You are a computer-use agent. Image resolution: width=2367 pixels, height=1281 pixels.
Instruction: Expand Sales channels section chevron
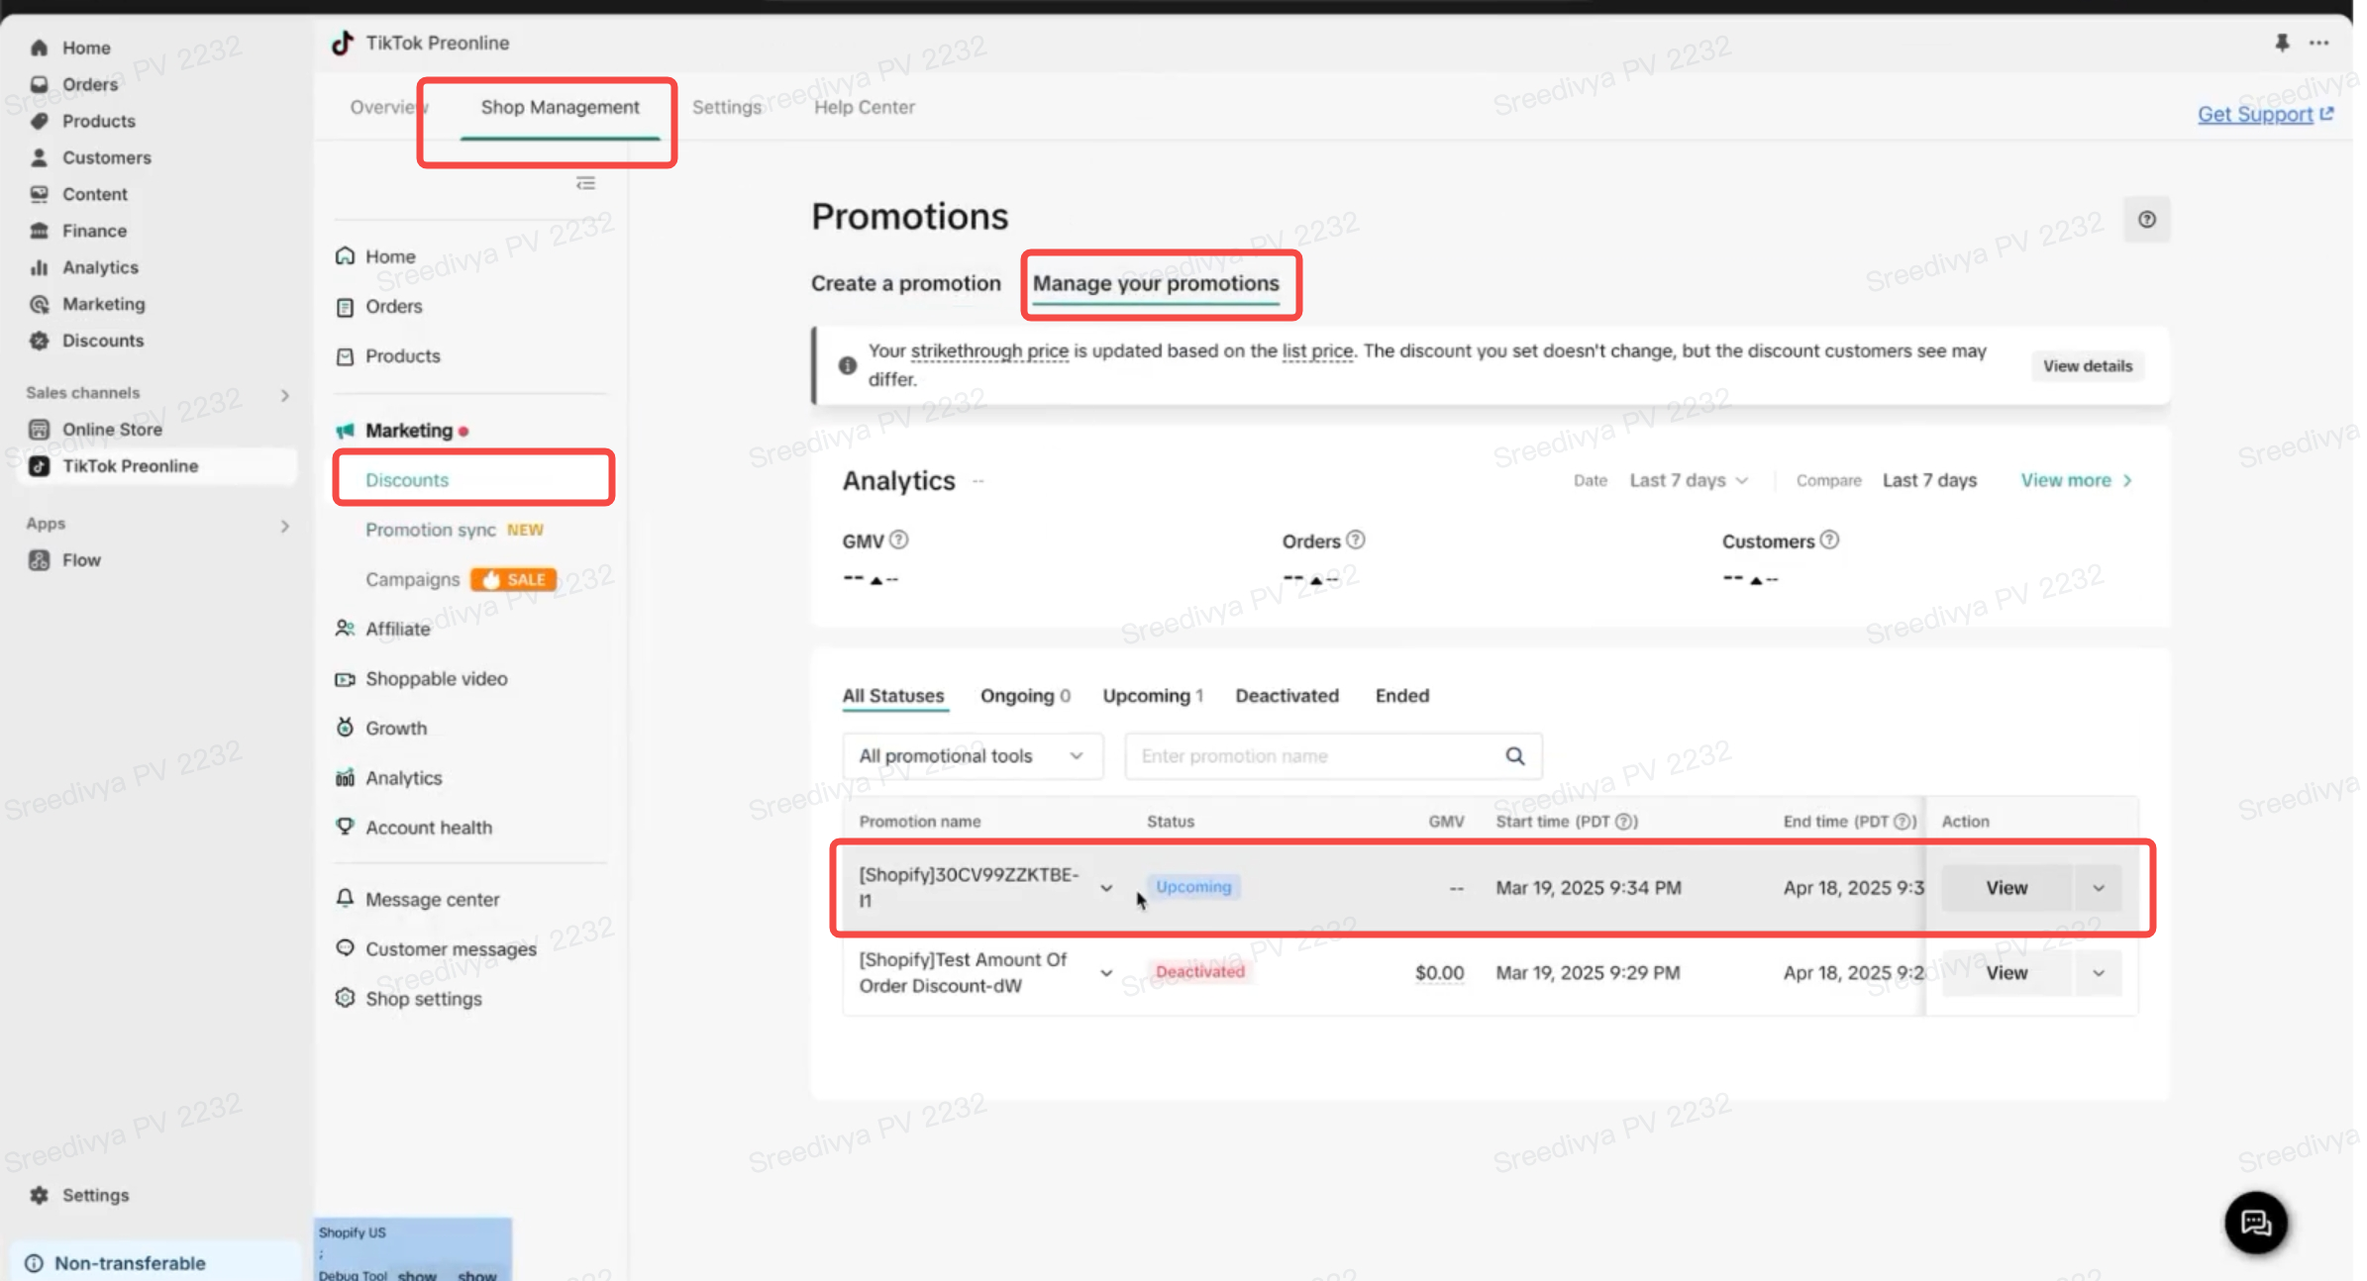[284, 395]
